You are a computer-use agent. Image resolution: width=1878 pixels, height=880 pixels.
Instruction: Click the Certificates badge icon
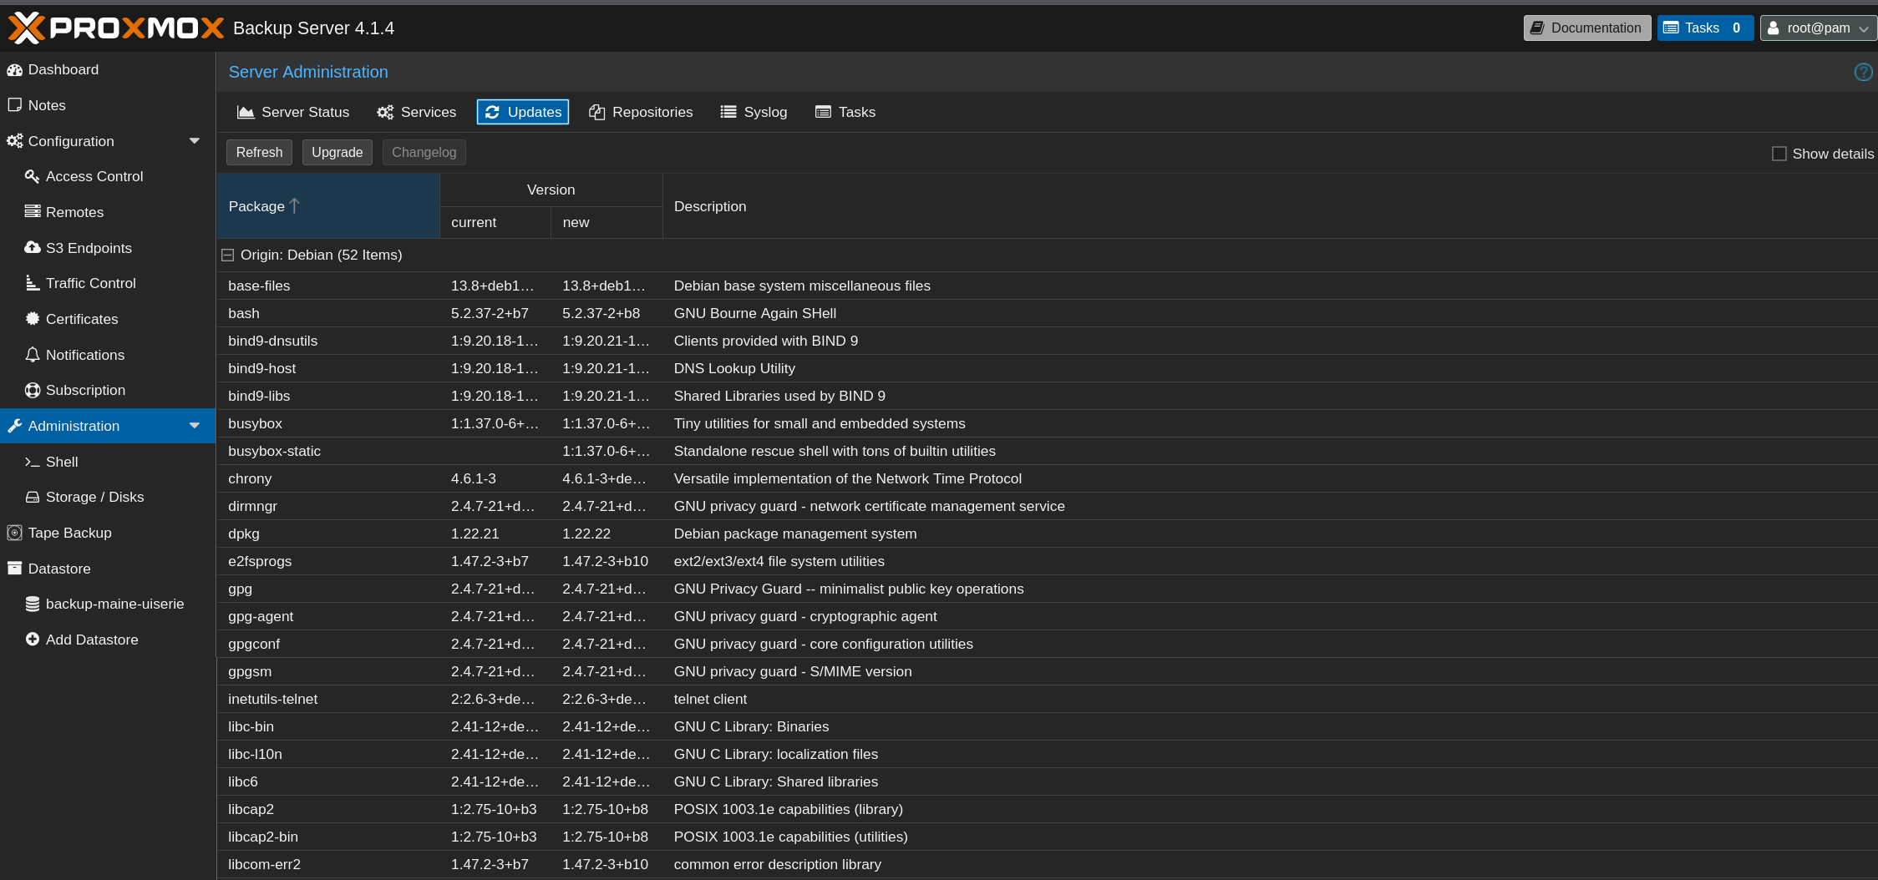(33, 319)
